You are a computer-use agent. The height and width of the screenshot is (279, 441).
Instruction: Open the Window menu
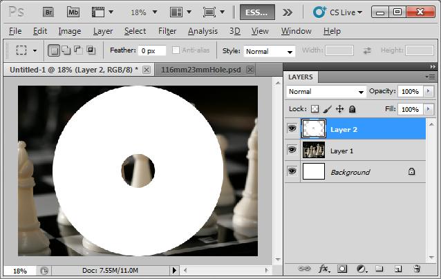296,31
